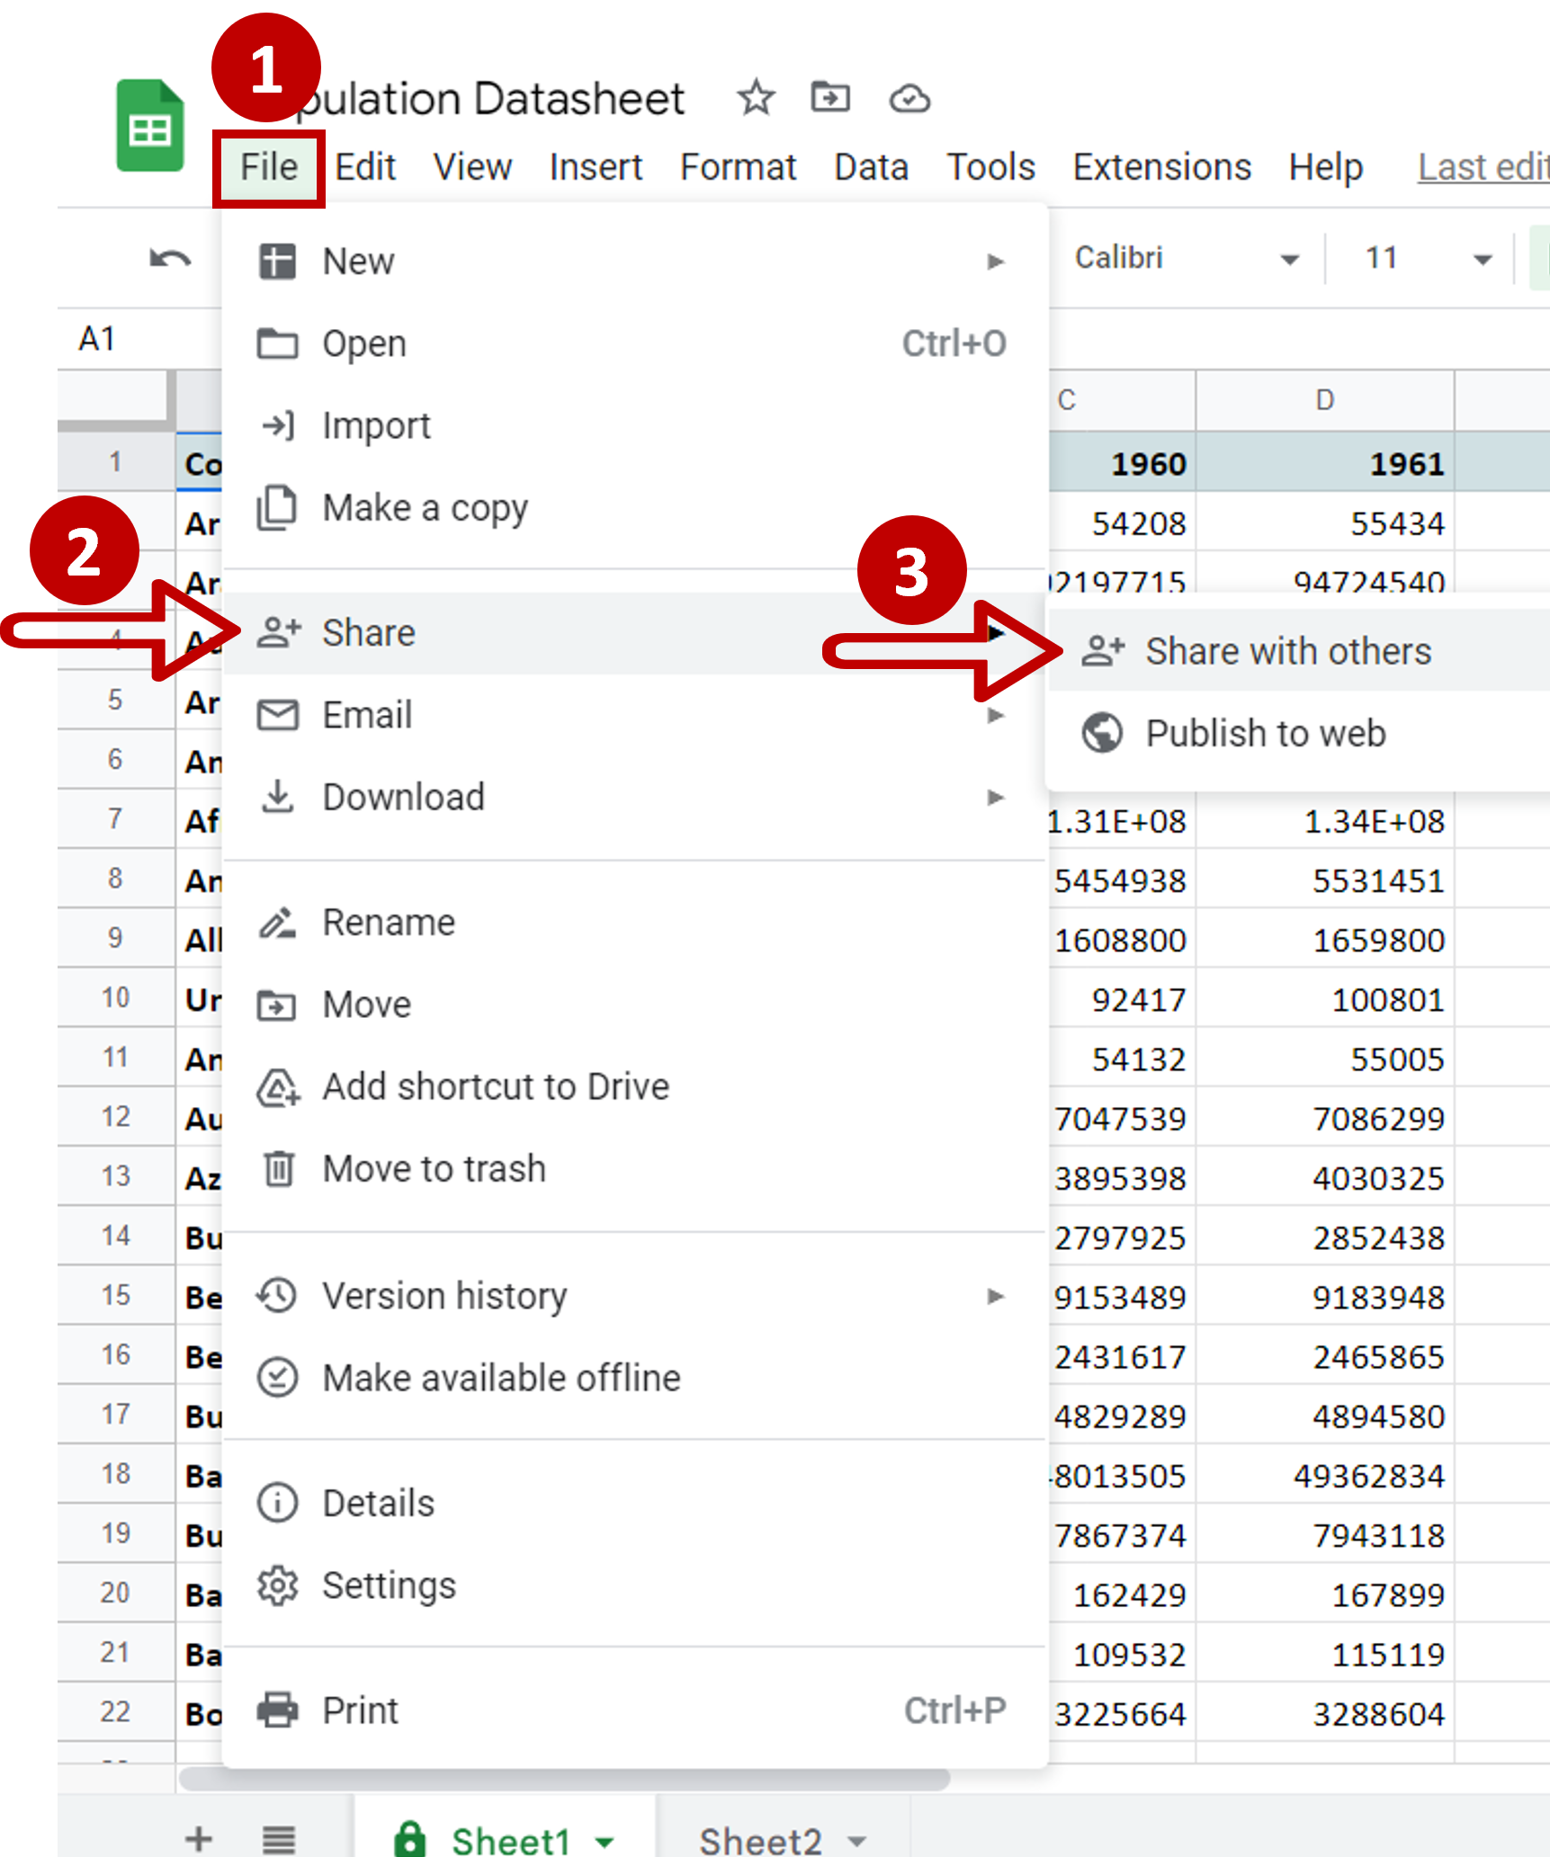Click the Import arrow icon
Screen dimensions: 1550x1857
point(277,425)
